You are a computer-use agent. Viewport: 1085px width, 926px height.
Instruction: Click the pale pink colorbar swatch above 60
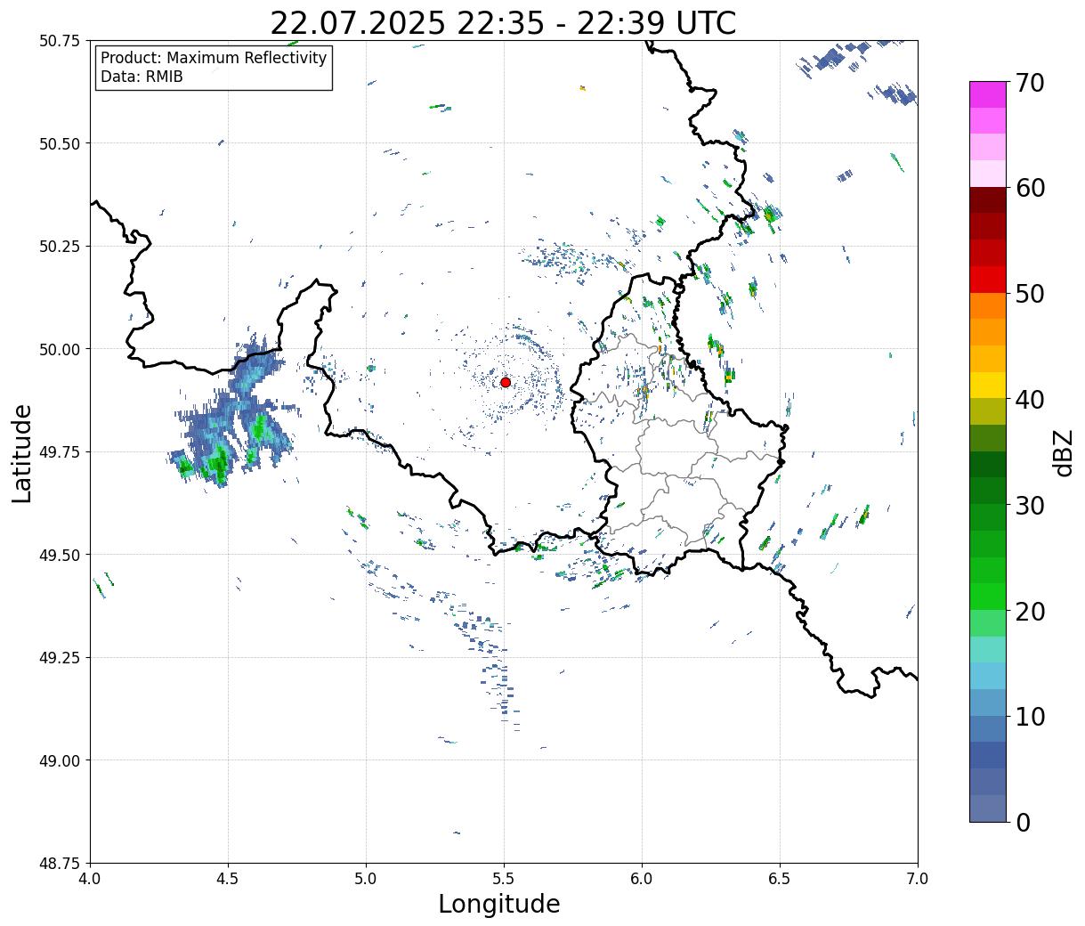(988, 174)
